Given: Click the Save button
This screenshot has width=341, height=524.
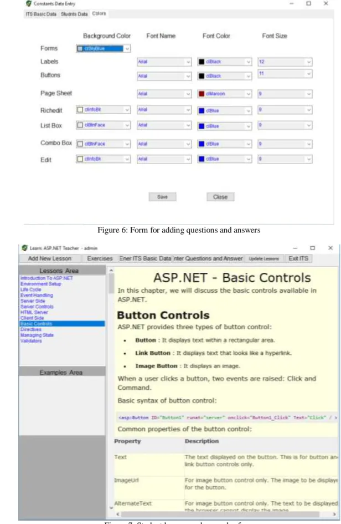Looking at the screenshot, I should pyautogui.click(x=163, y=197).
